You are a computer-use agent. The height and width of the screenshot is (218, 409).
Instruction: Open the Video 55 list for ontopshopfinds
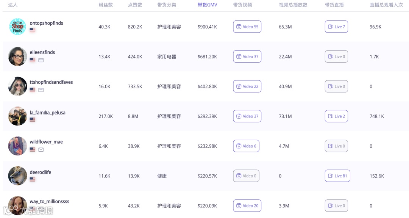[x=247, y=27]
